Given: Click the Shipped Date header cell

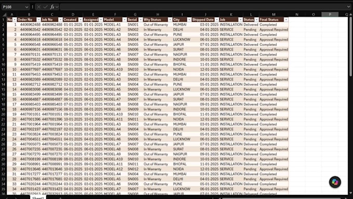Looking at the screenshot, I should tap(206, 20).
